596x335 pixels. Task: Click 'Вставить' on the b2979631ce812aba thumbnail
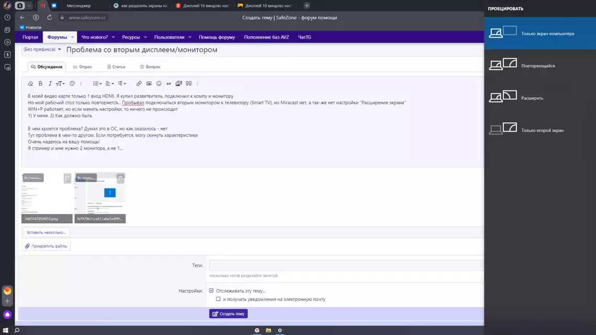click(86, 178)
